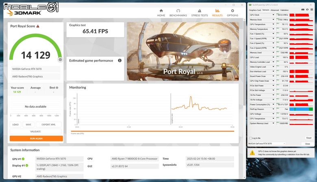317x182 pixels.
Task: Switch to GPU-Z Advanced tab
Action: point(275,10)
